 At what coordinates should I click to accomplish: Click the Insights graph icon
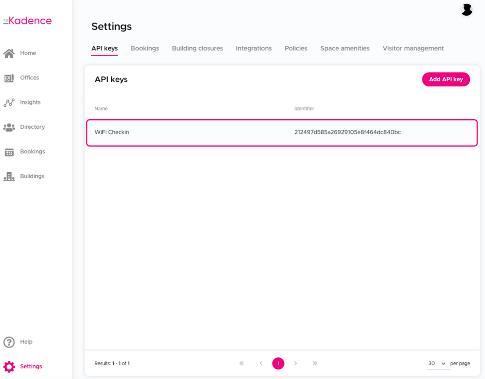coord(9,103)
